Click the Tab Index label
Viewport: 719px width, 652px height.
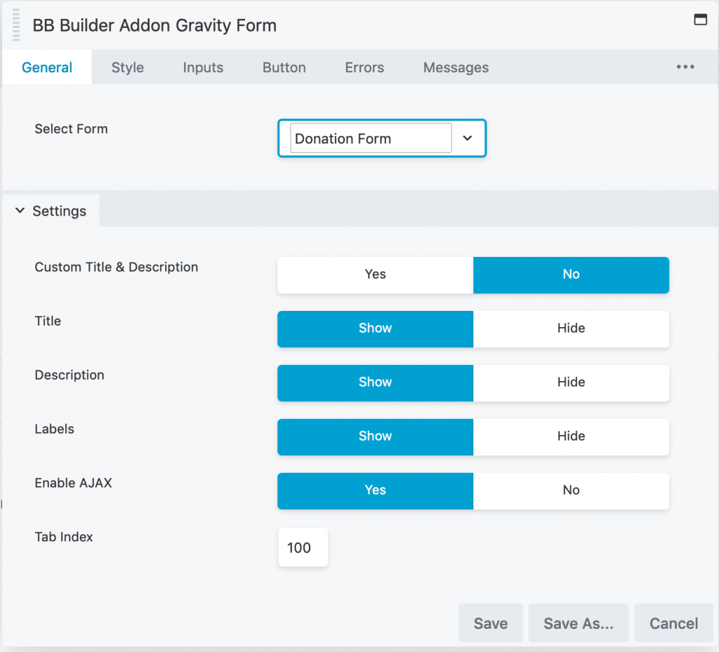click(x=64, y=536)
